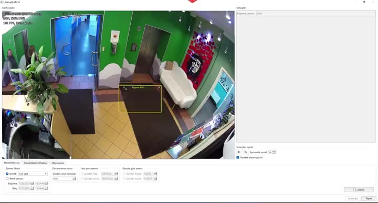
Task: Click the resize arrow handle of search area
Action: click(x=125, y=88)
